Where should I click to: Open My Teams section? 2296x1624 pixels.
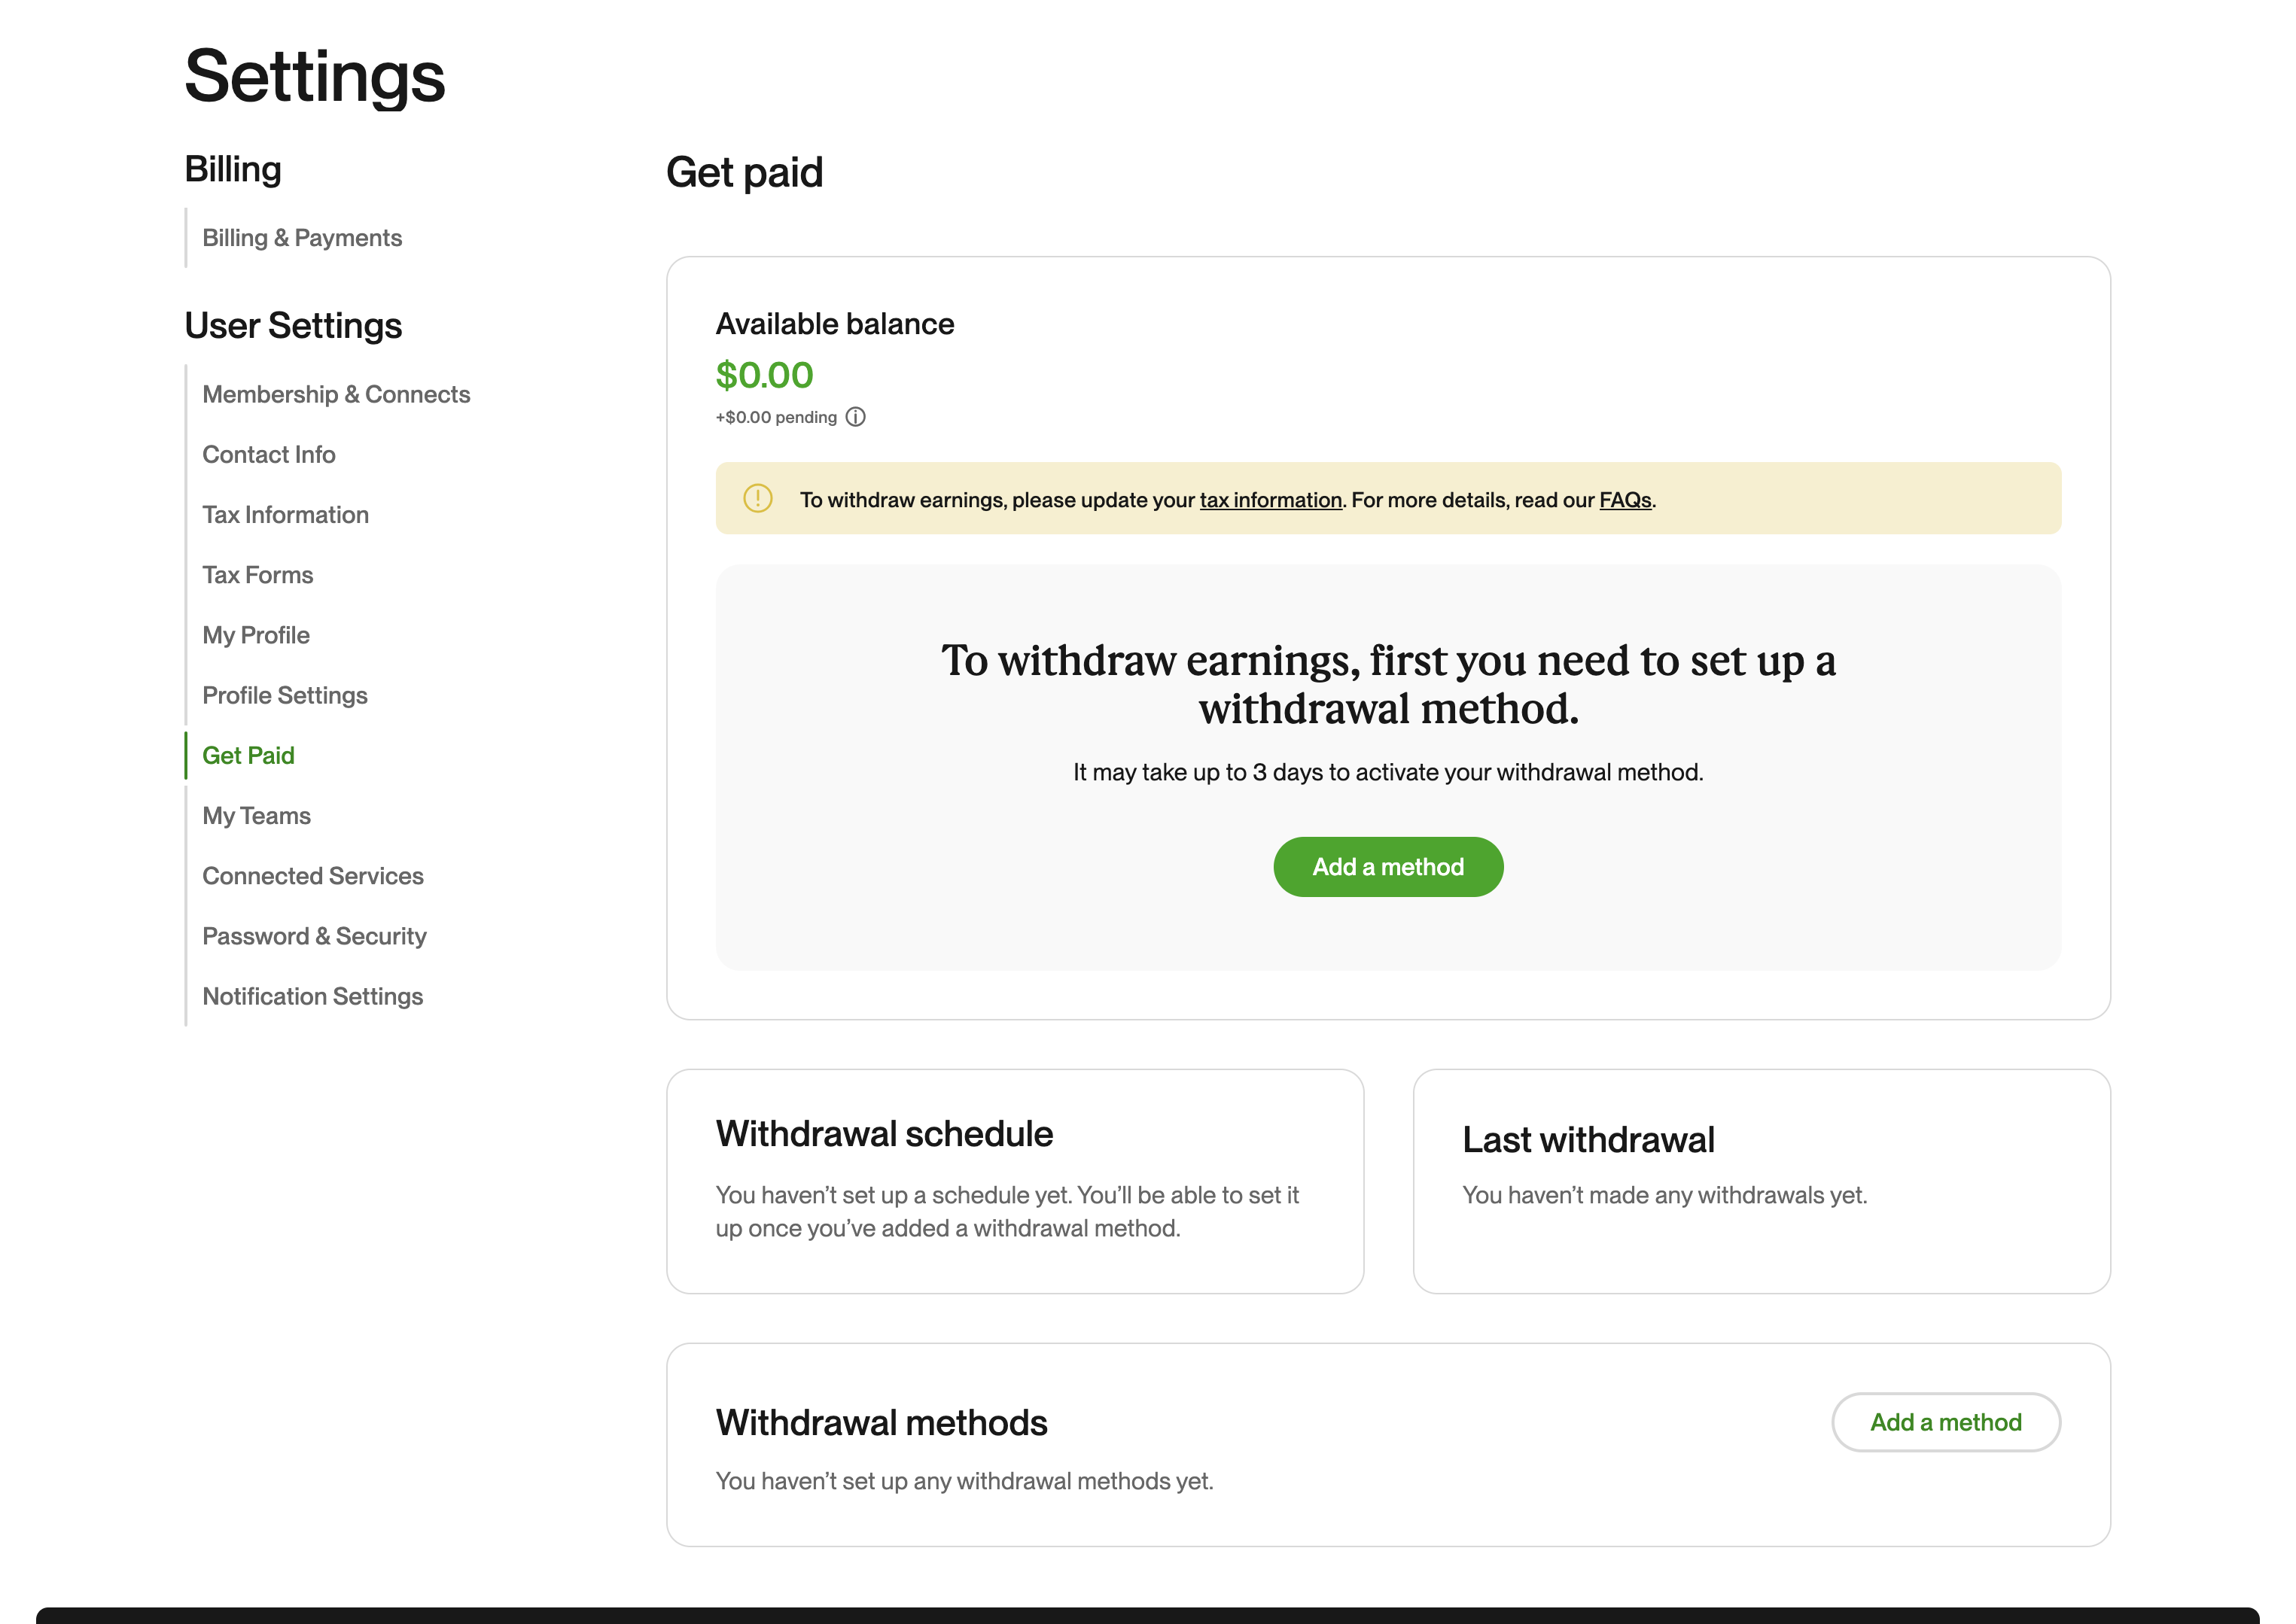click(256, 816)
